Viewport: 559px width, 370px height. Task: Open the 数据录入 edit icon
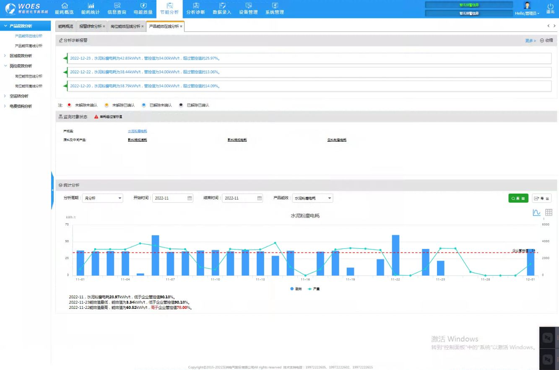222,6
